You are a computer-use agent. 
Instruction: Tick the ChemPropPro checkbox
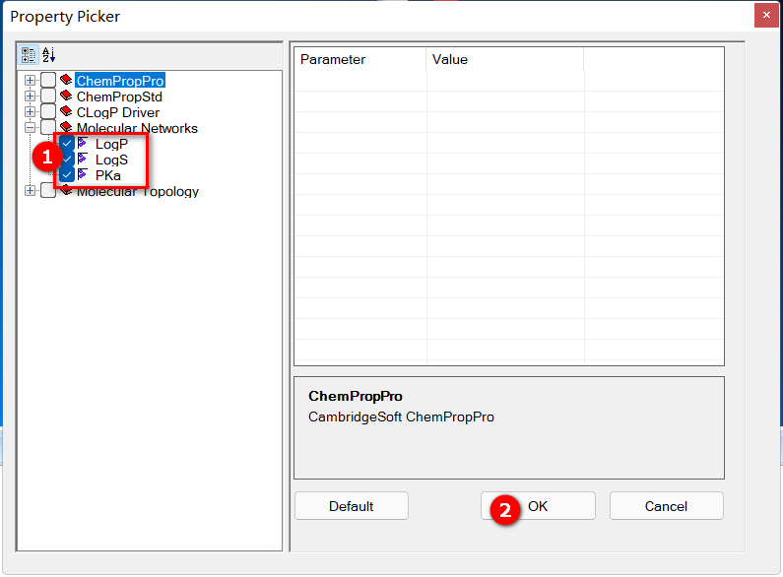point(48,80)
